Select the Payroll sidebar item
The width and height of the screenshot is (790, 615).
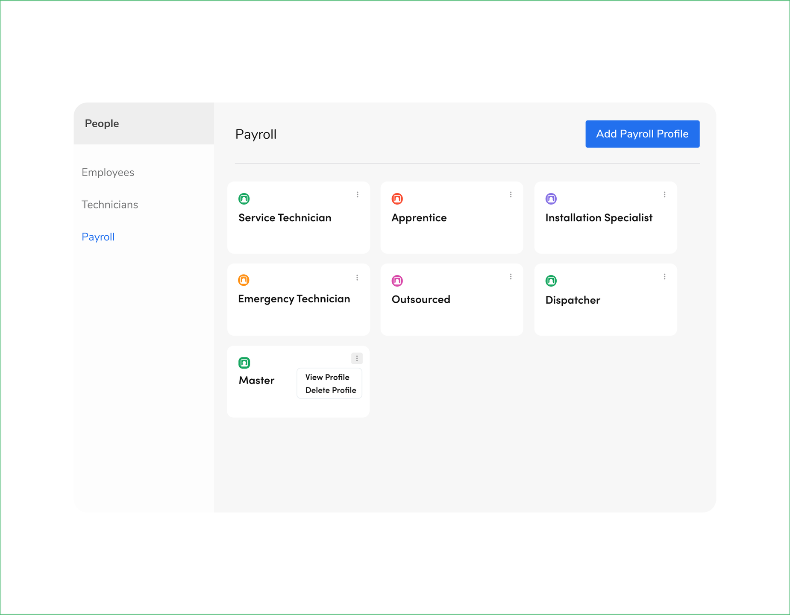pos(98,237)
